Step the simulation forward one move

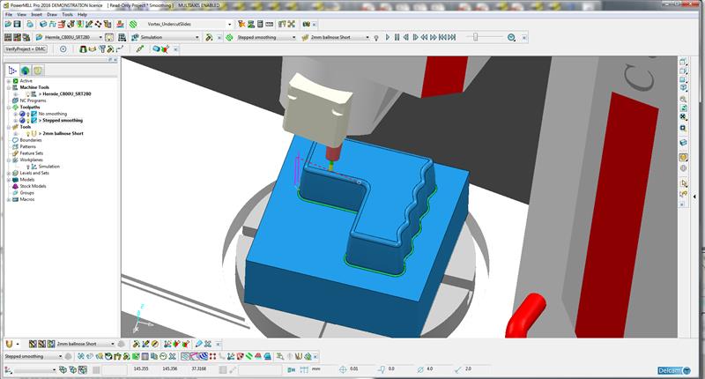pos(415,37)
